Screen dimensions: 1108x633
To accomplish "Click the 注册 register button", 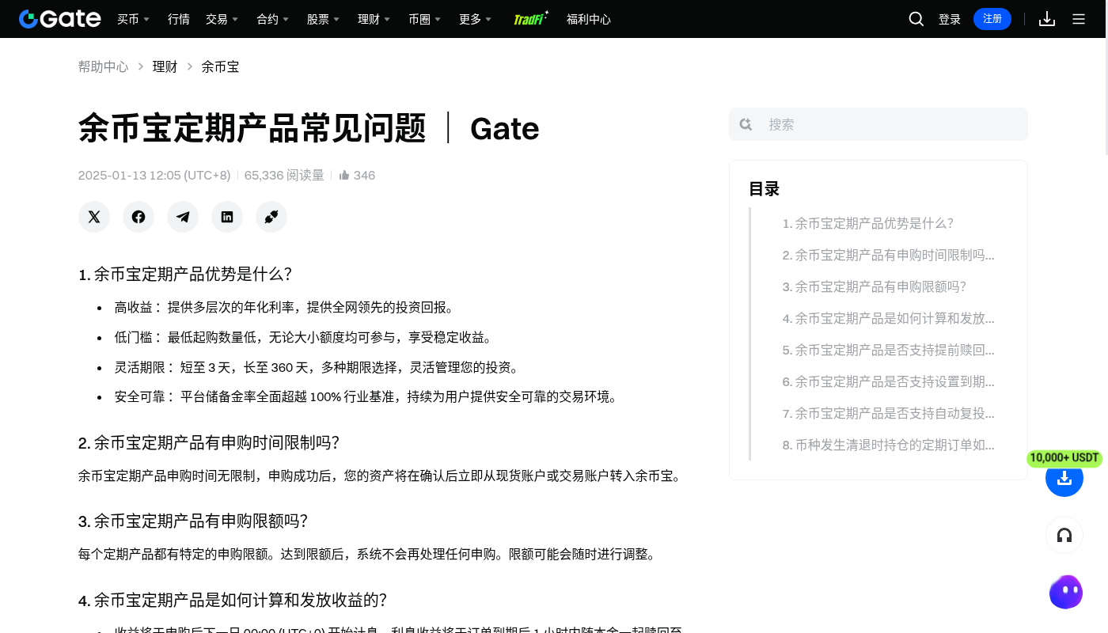I will tap(992, 19).
